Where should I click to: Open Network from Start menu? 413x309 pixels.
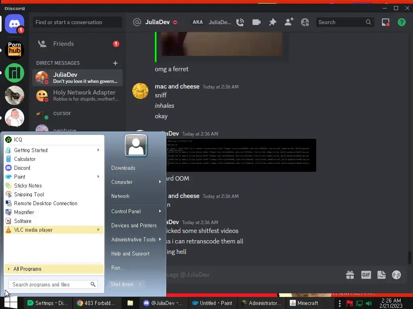point(120,196)
